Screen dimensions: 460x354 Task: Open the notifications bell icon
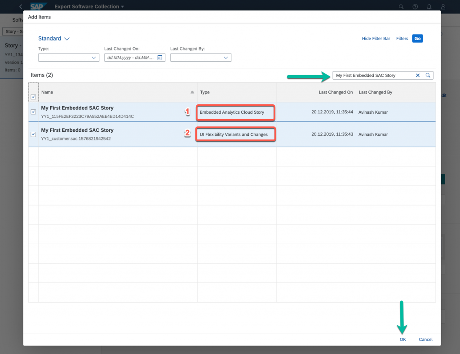pos(429,6)
